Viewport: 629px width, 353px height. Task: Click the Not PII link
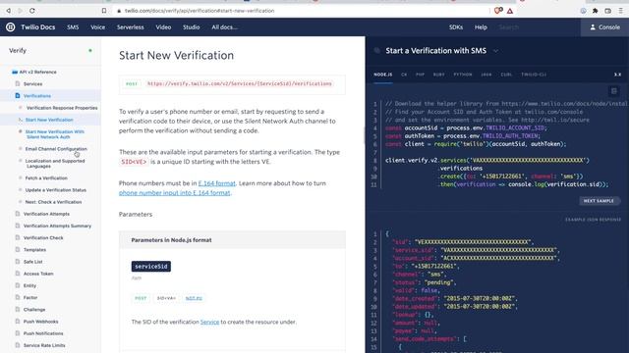pyautogui.click(x=194, y=298)
